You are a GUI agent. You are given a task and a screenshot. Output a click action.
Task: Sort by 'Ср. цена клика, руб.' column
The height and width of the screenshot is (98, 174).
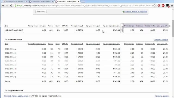click(x=93, y=44)
